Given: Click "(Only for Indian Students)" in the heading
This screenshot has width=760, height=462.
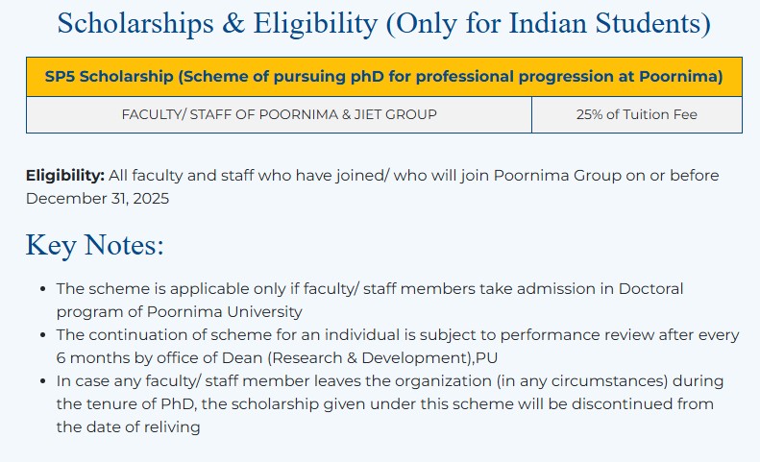Looking at the screenshot, I should 548,23.
